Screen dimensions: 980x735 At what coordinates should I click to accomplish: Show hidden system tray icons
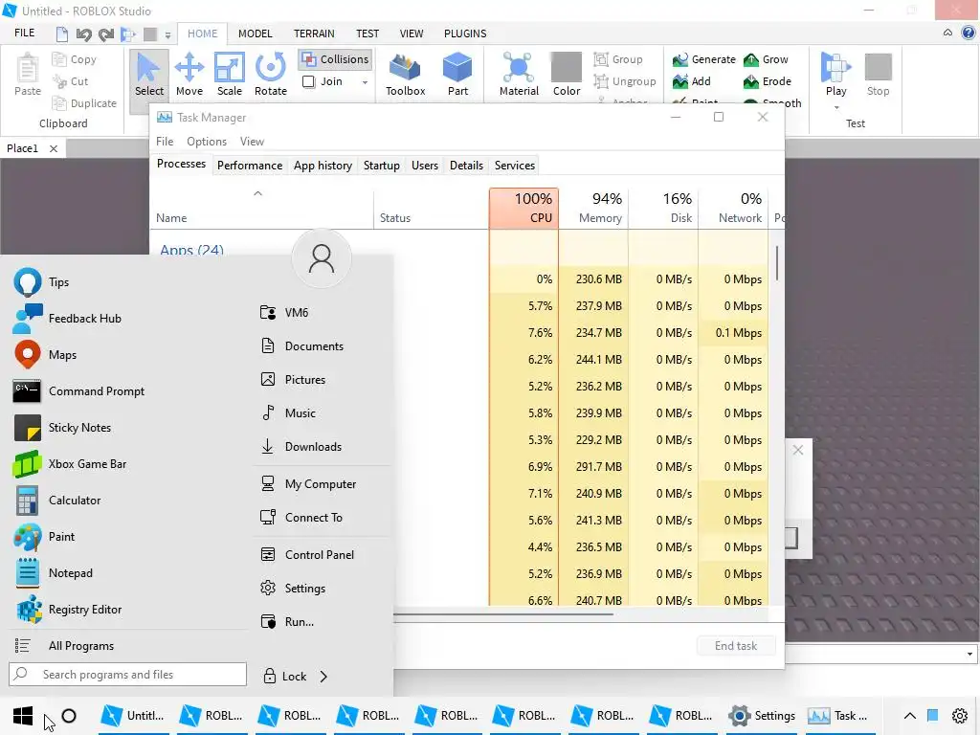click(x=910, y=716)
